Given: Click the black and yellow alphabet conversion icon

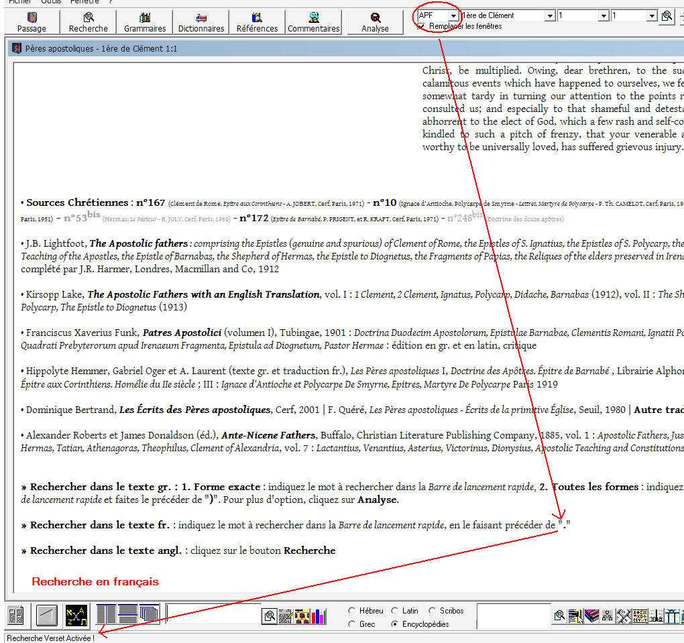Looking at the screenshot, I should point(76,616).
